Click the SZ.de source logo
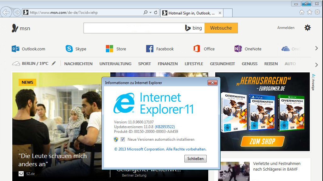Viewport: 323px width, 181px height. [x=21, y=174]
